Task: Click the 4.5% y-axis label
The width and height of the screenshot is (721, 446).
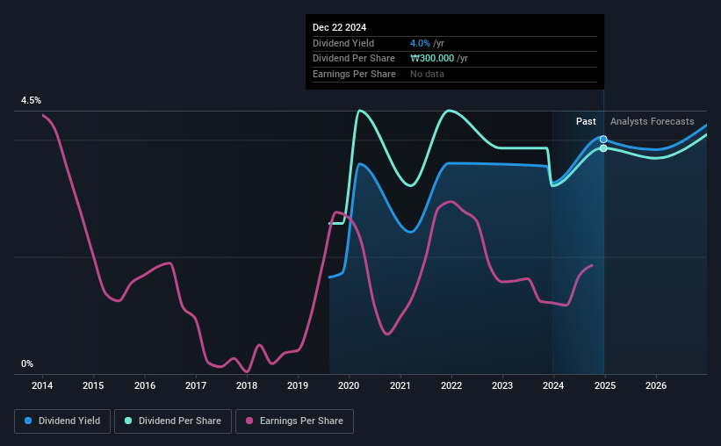Action: pyautogui.click(x=31, y=100)
